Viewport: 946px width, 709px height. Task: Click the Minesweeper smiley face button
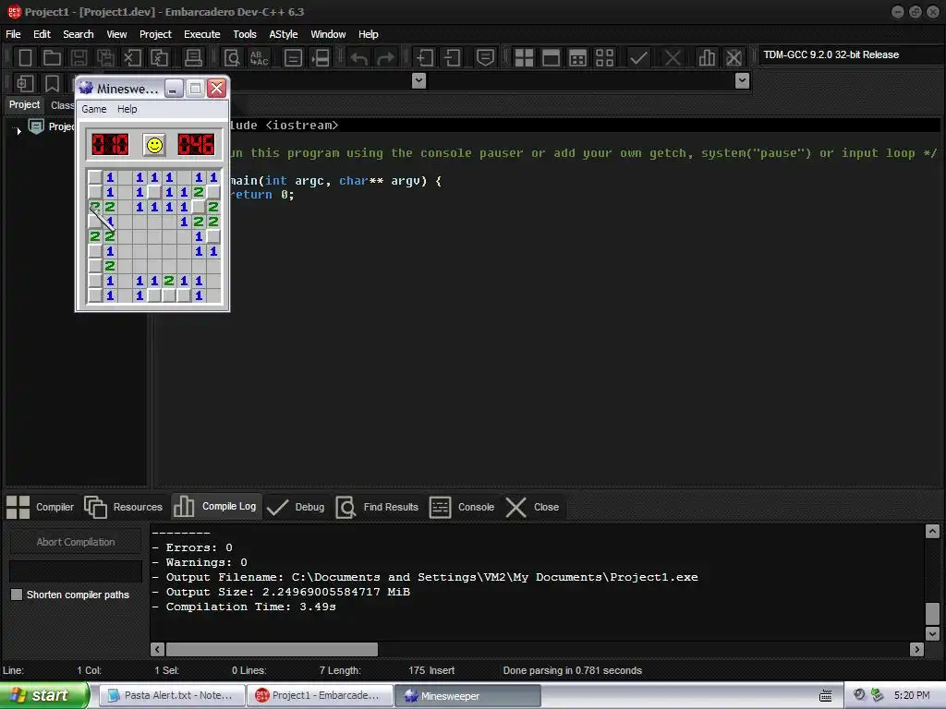tap(154, 145)
